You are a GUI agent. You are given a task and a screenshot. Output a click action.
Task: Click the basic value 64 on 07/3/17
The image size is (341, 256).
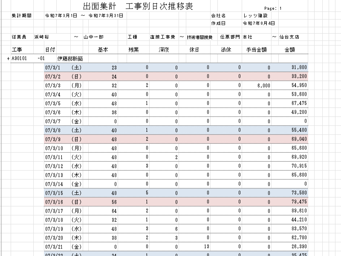point(114,211)
